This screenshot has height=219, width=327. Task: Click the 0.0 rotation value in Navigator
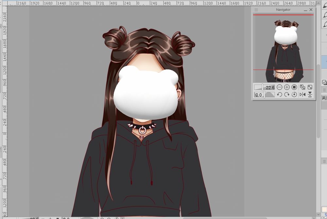tap(259, 95)
